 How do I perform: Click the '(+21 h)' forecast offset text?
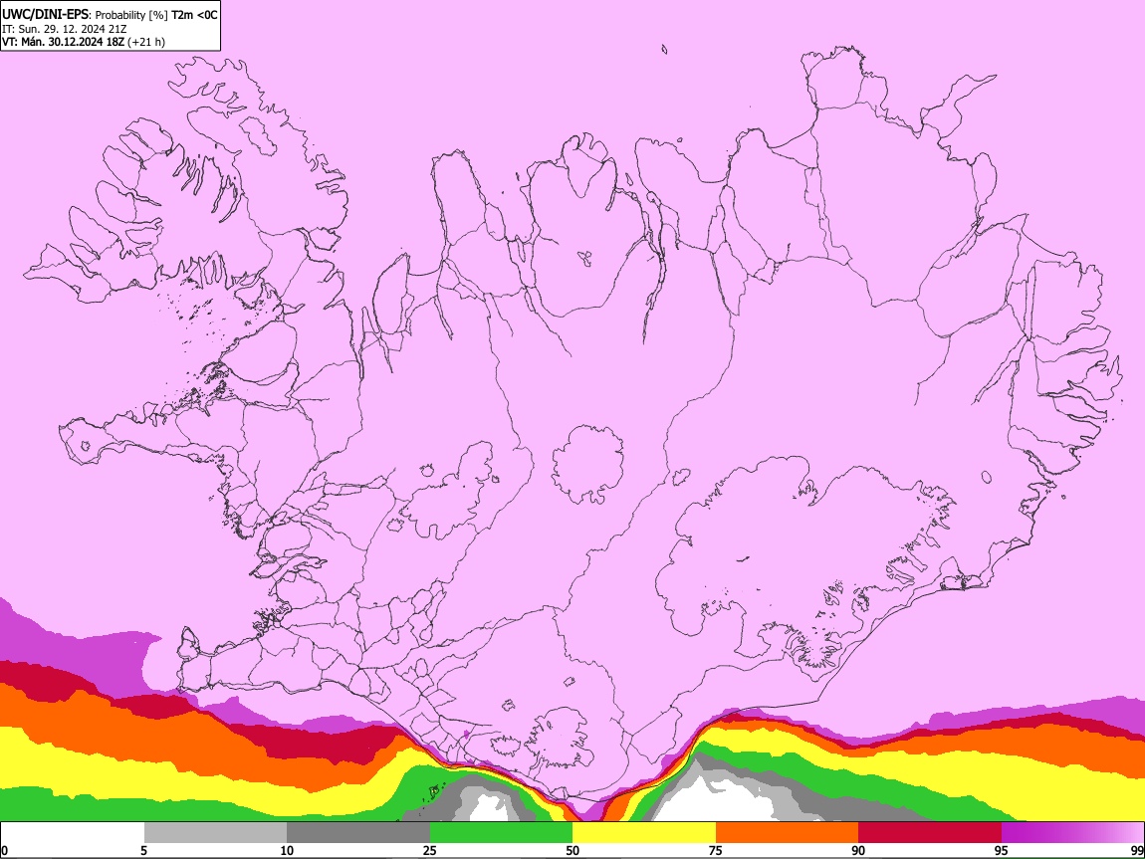[x=146, y=43]
